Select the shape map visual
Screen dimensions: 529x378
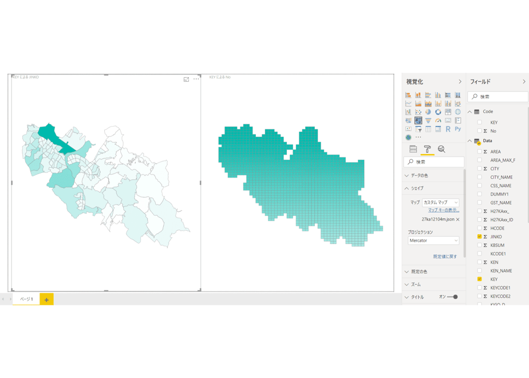pyautogui.click(x=418, y=120)
